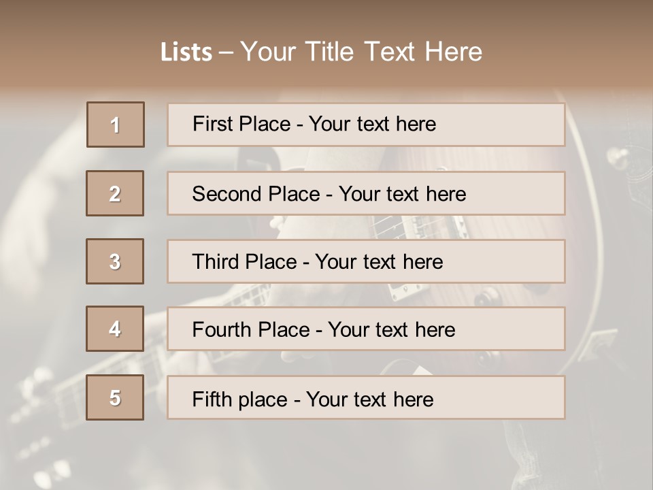
Task: Select the number 2 box
Action: point(115,193)
